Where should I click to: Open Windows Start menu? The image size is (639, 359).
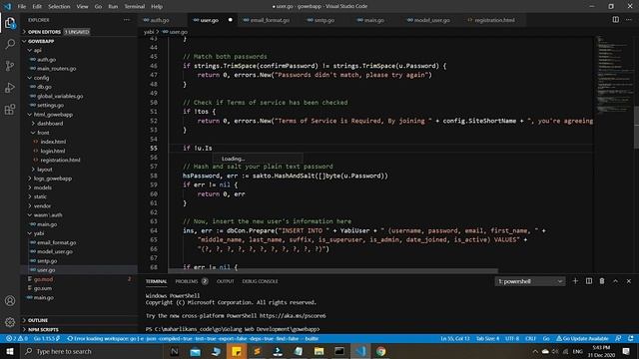coord(10,351)
